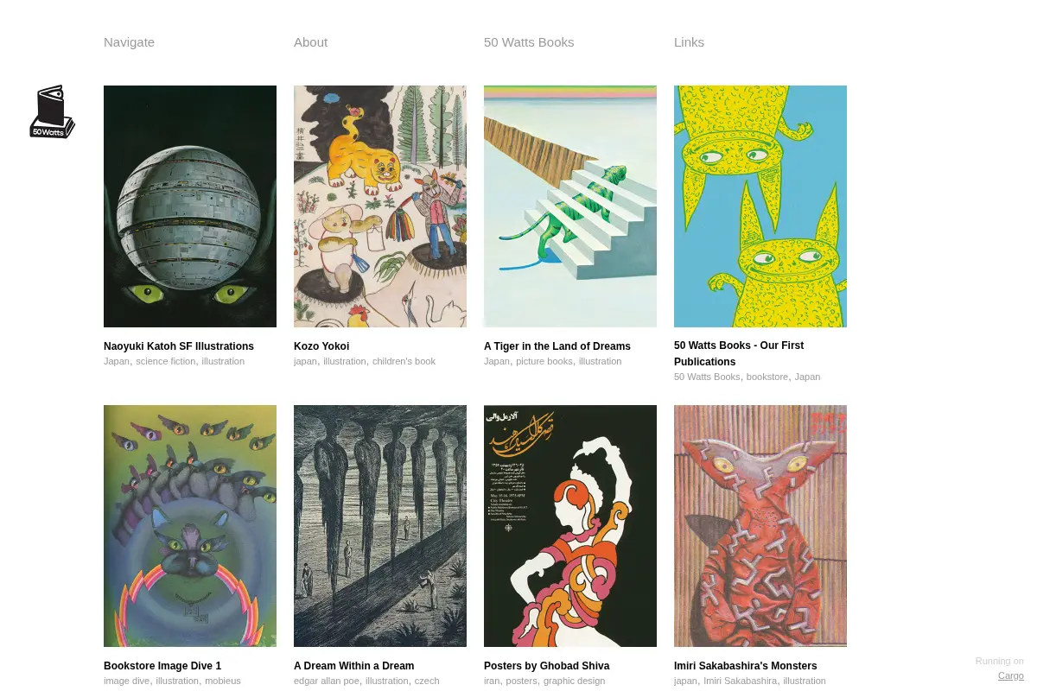Open the yellow cats cover thumbnail
1037x691 pixels.
point(760,206)
